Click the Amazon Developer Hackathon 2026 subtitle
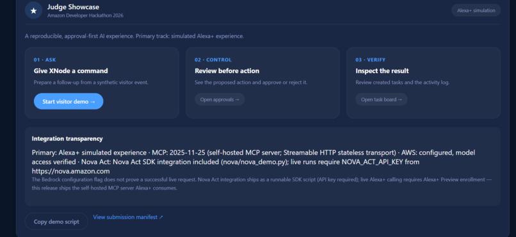Screen dimensions: 516x237 85,15
